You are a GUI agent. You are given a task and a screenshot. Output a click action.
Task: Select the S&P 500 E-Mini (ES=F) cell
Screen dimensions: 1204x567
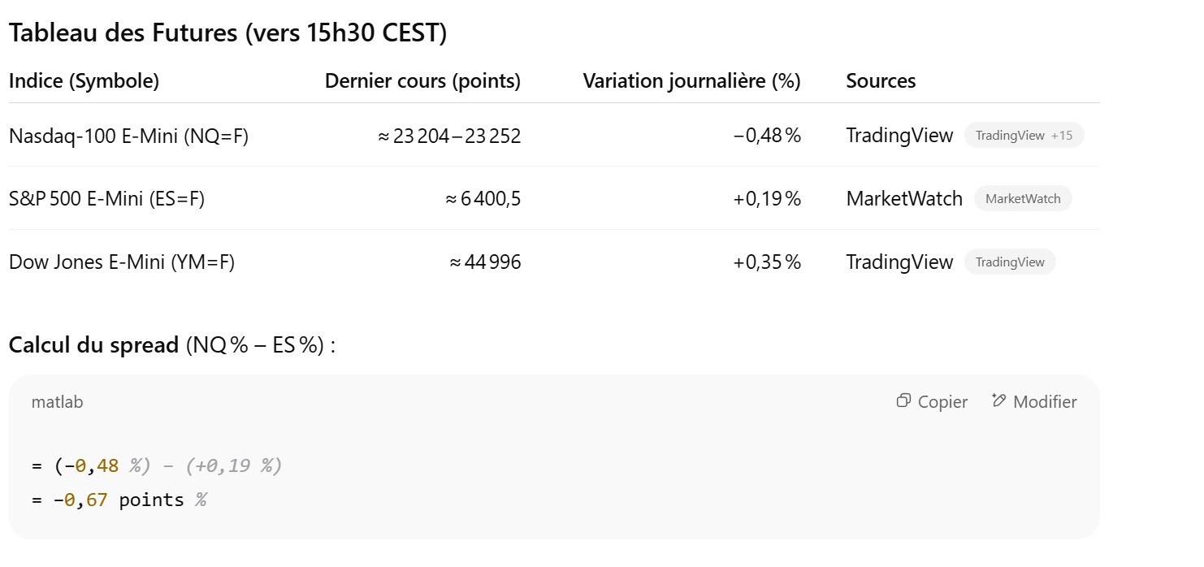[106, 199]
